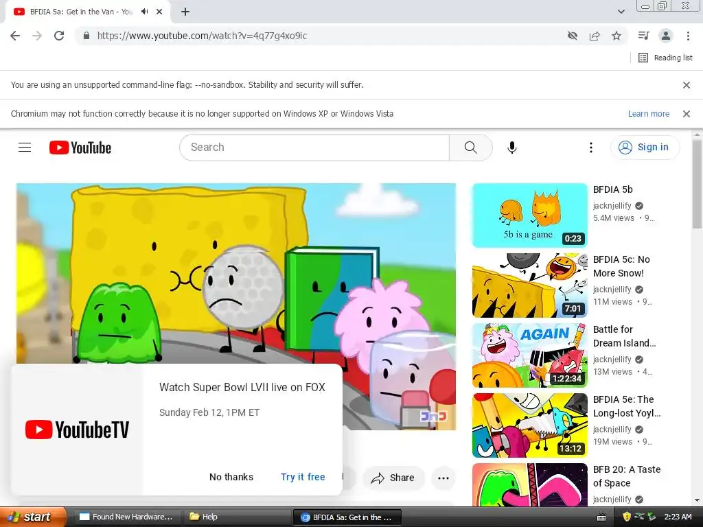Focus the YouTube Search field

(x=314, y=148)
